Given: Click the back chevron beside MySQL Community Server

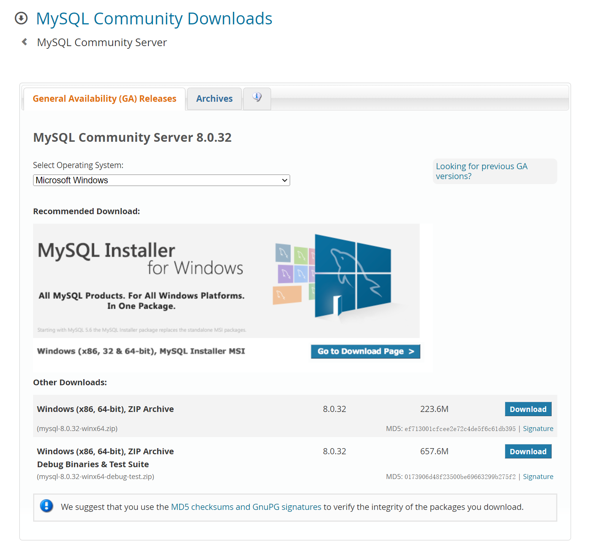Looking at the screenshot, I should (25, 42).
